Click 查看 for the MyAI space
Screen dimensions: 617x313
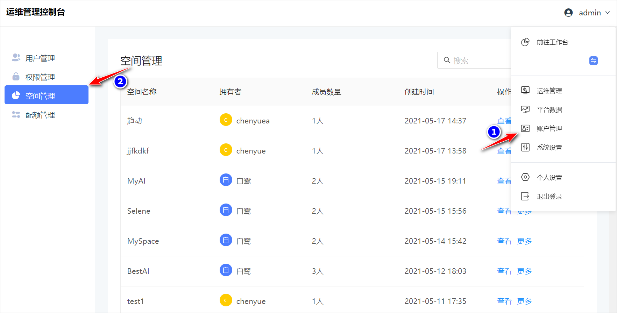pyautogui.click(x=504, y=181)
